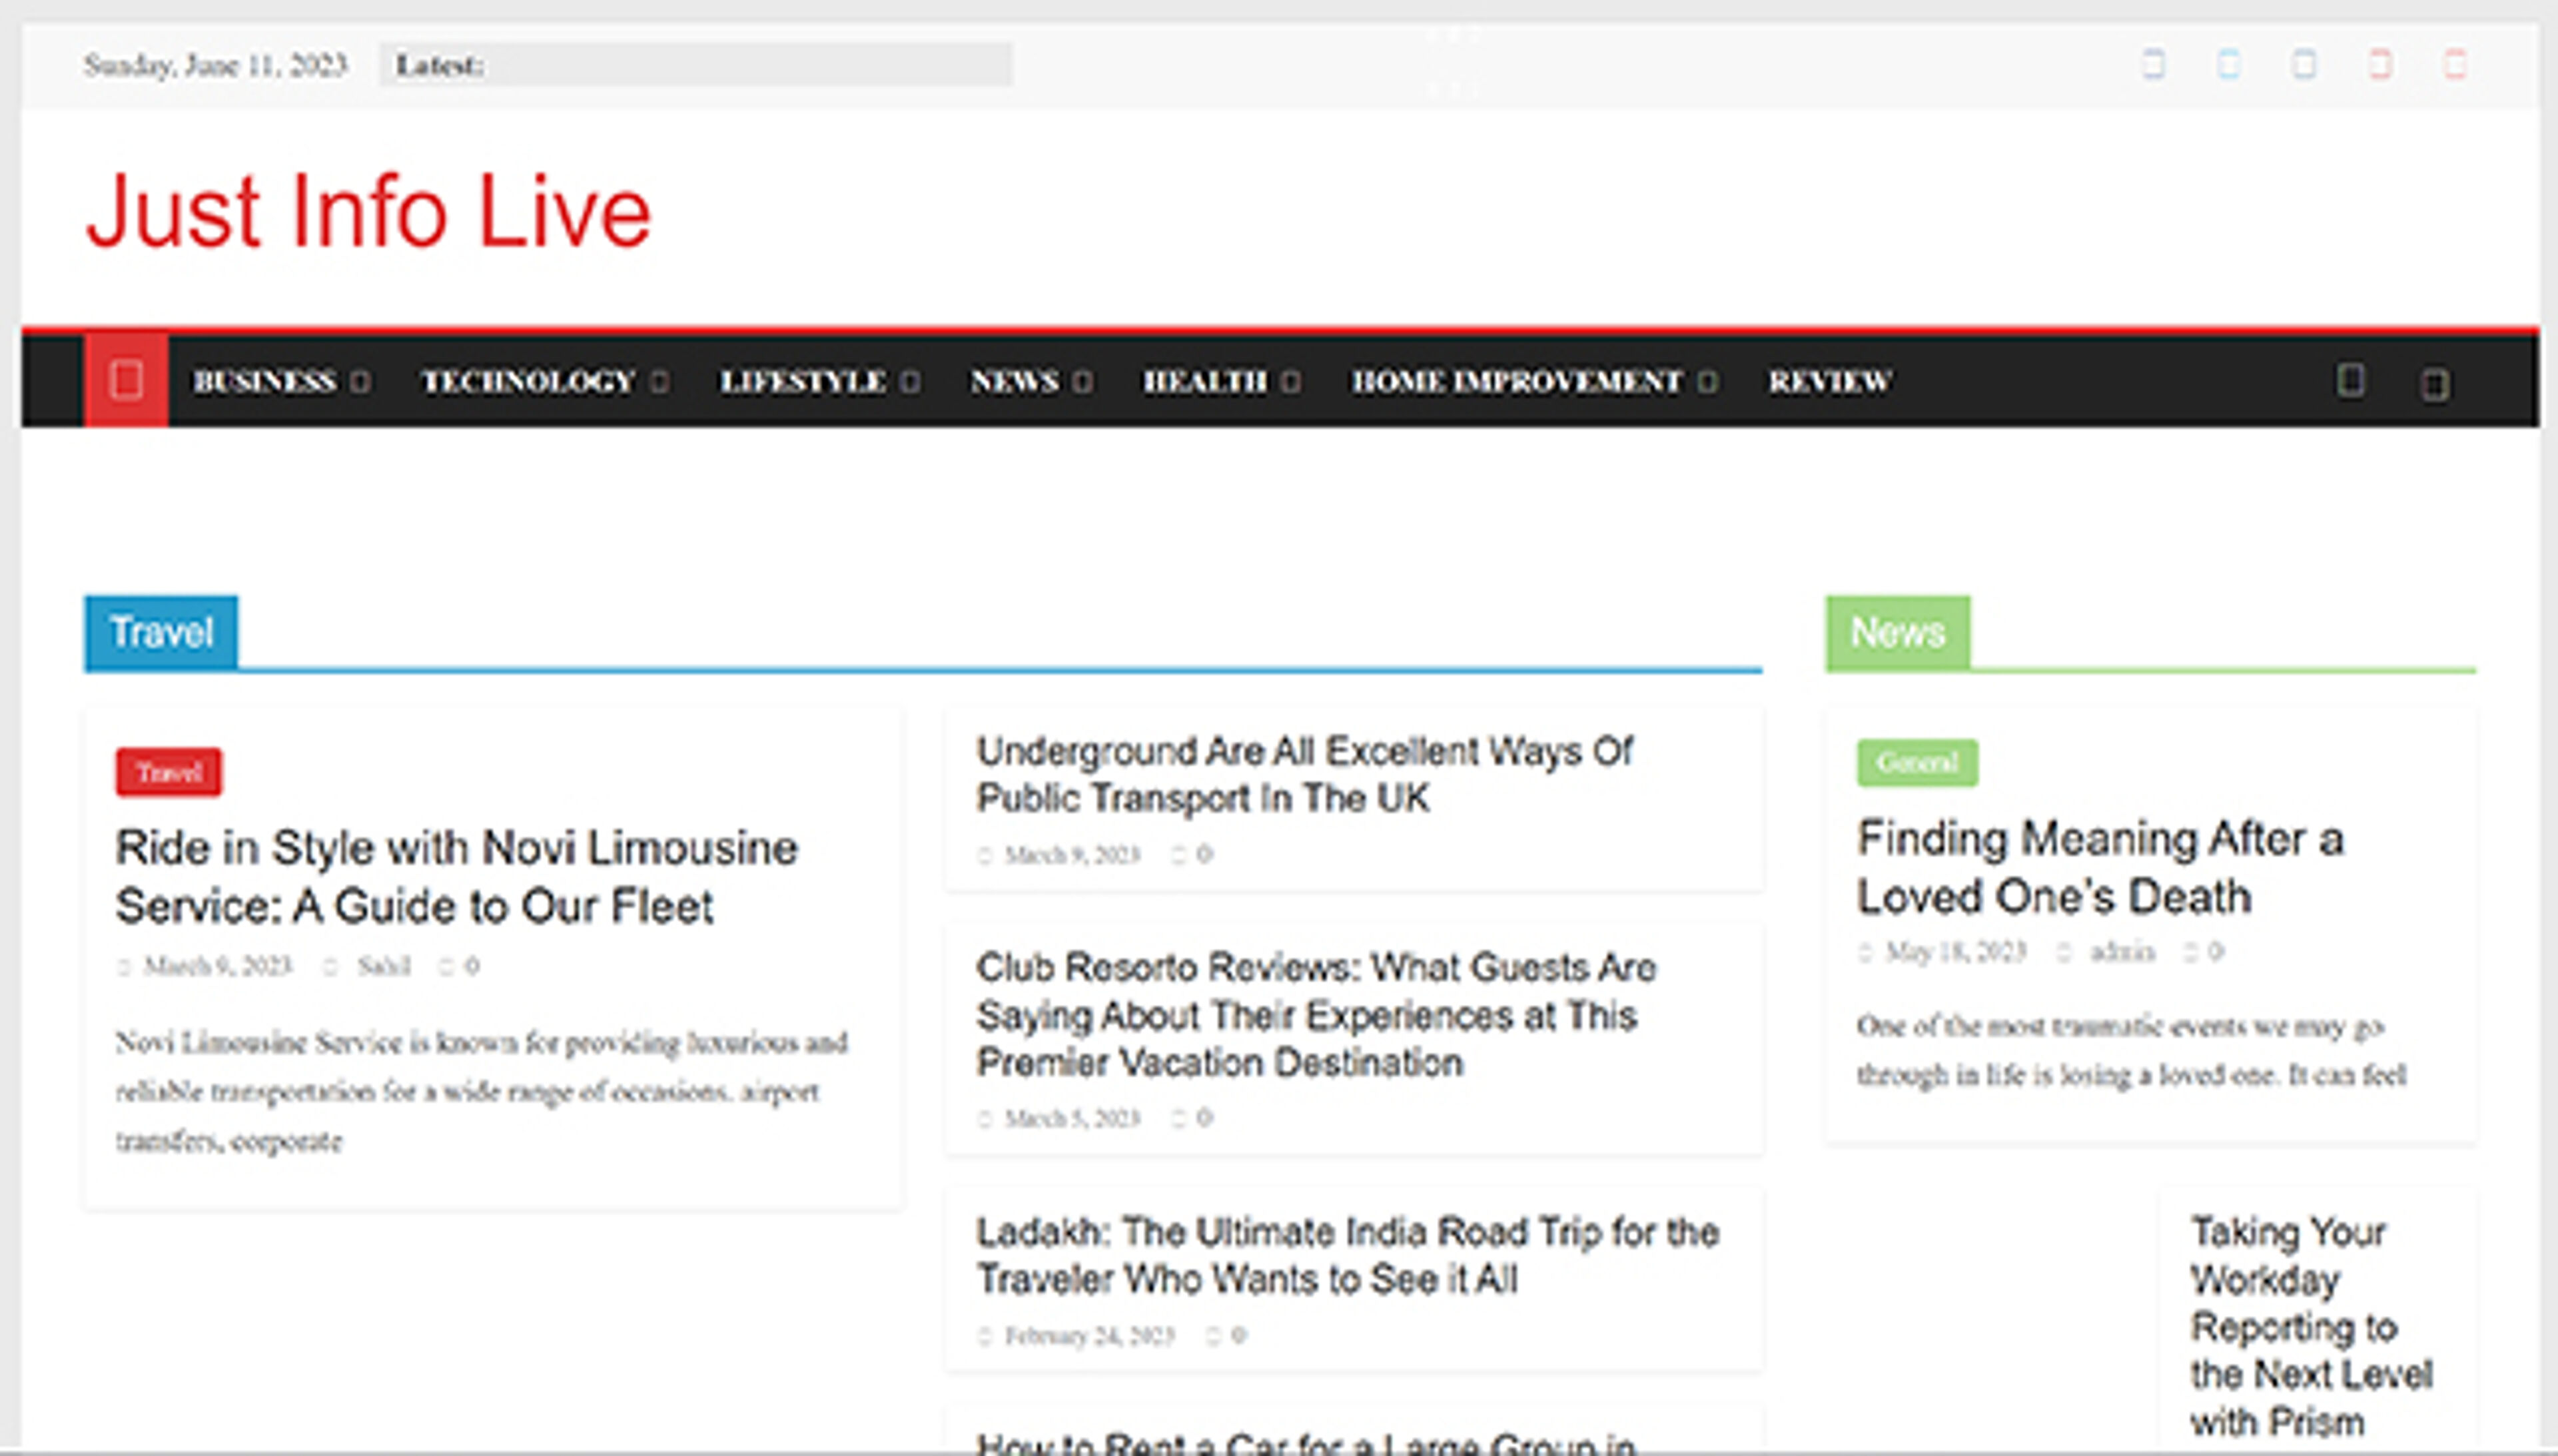2558x1456 pixels.
Task: Click the fourth social icon in top bar
Action: (x=2380, y=65)
